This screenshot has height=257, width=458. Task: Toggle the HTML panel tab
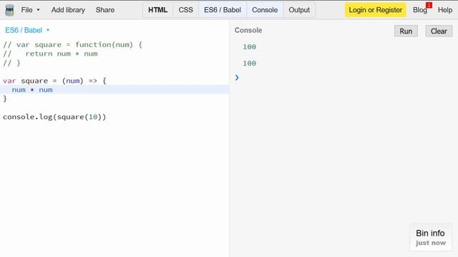157,10
